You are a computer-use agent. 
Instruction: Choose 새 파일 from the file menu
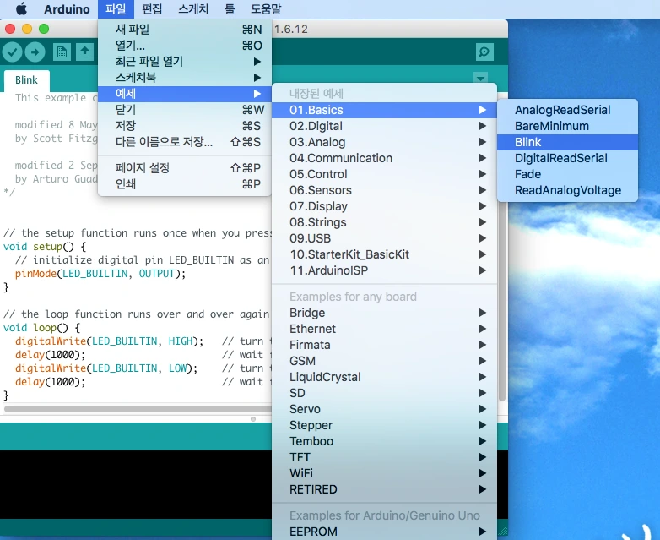click(185, 30)
